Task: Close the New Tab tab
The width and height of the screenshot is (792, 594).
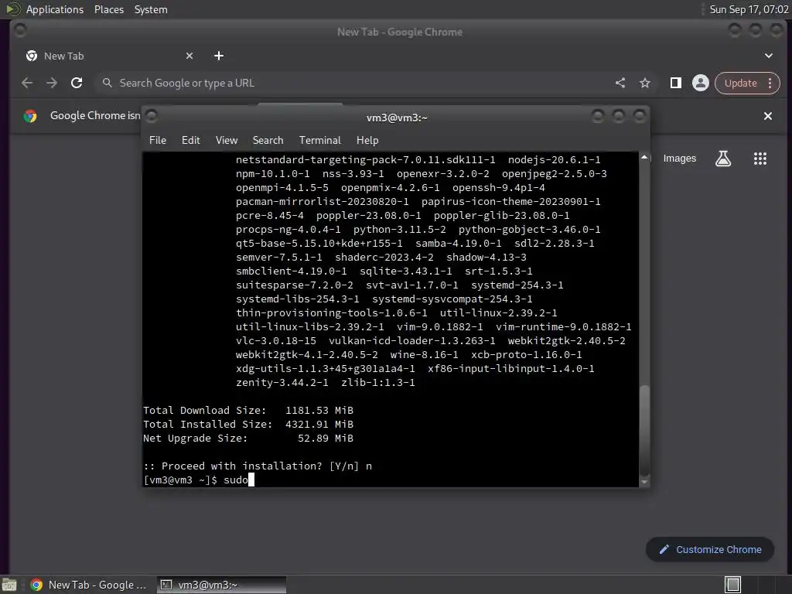Action: [x=189, y=56]
